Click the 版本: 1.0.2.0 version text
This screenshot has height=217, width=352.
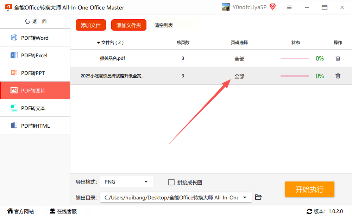pos(328,211)
